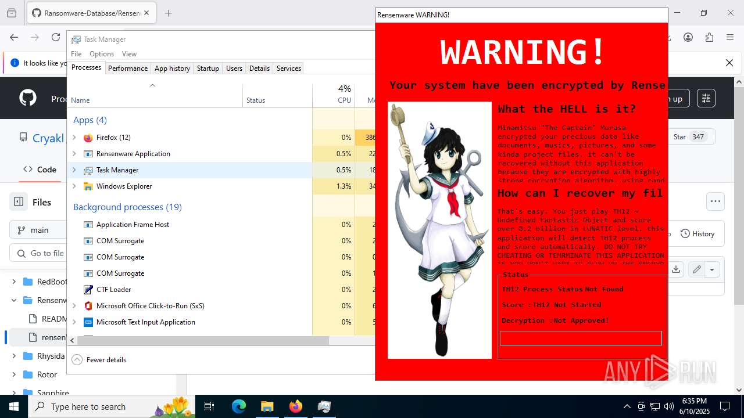Screen dimensions: 744x418
Task: Launch Microsoft Edge from taskbar
Action: pos(239,406)
